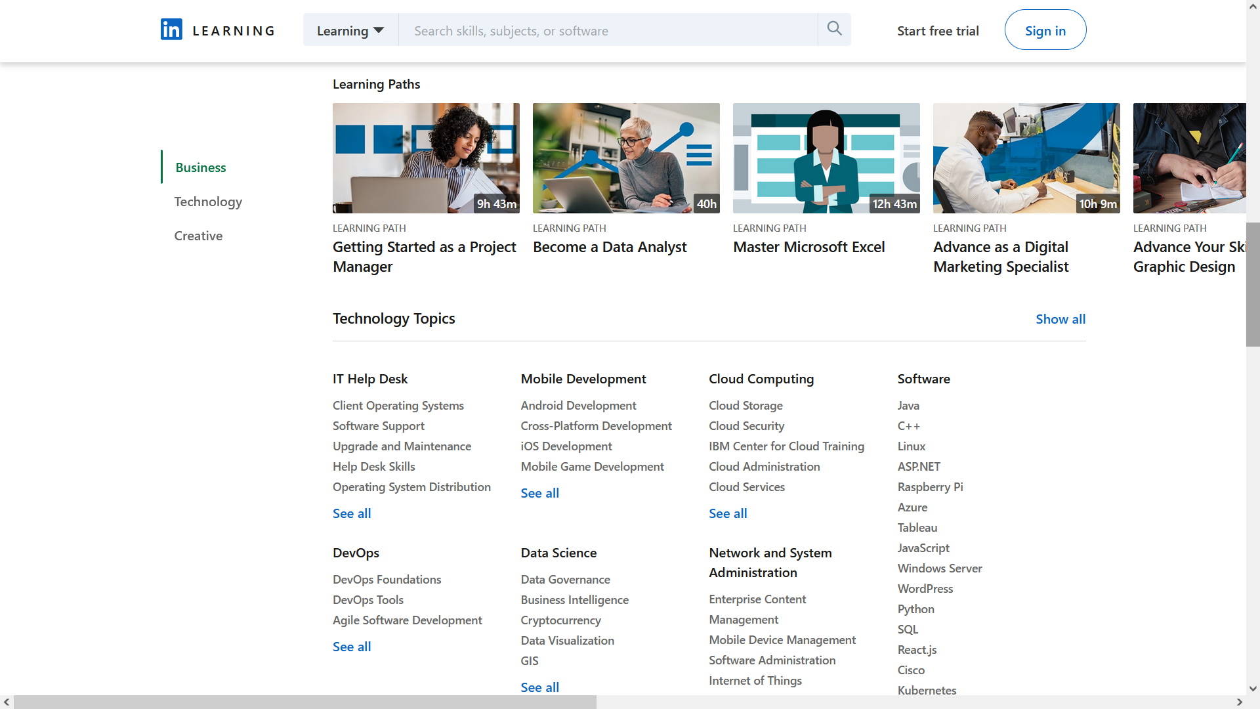Open the ASP.NET software topic
The height and width of the screenshot is (709, 1260).
(919, 467)
